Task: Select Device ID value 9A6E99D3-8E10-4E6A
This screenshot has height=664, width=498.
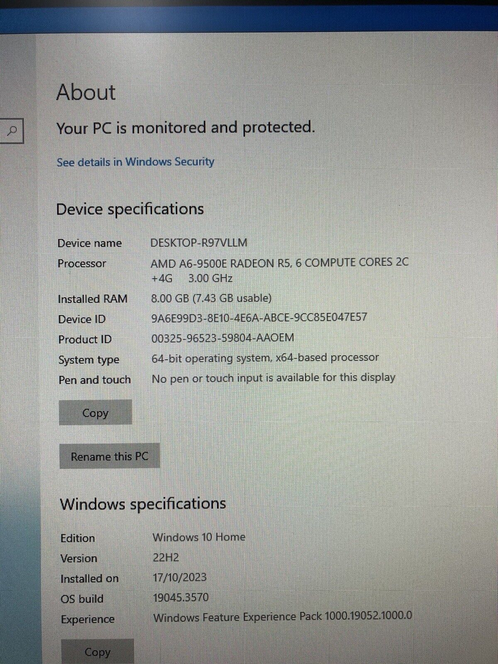Action: [259, 317]
